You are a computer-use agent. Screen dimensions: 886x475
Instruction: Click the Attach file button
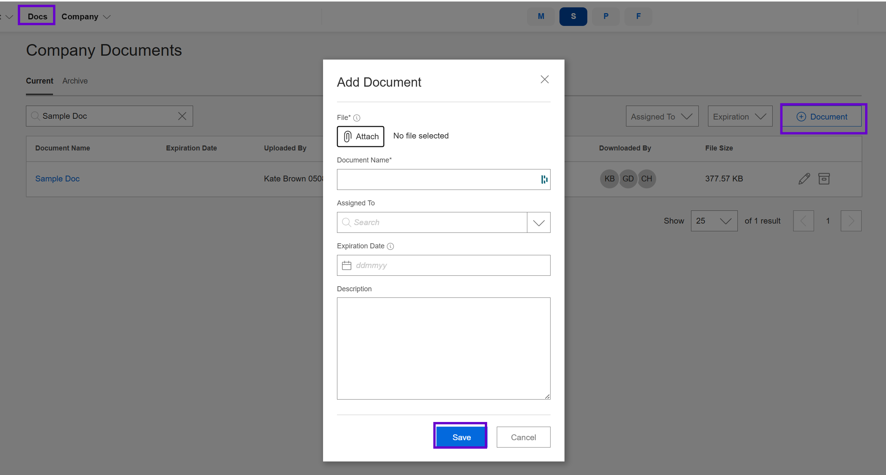point(361,137)
